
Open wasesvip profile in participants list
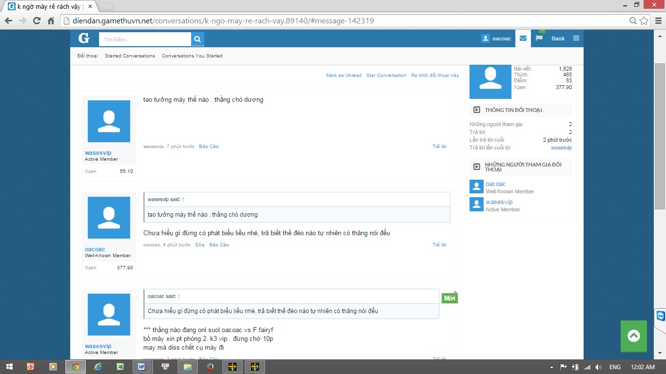pos(499,202)
